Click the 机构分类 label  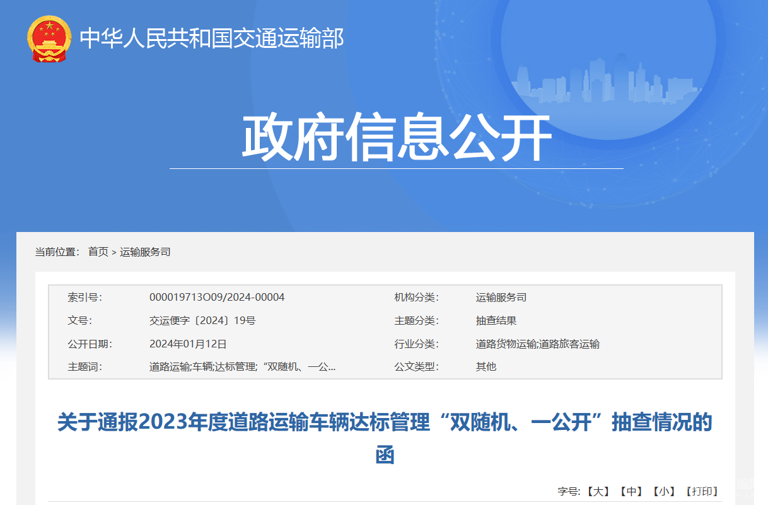pos(417,297)
